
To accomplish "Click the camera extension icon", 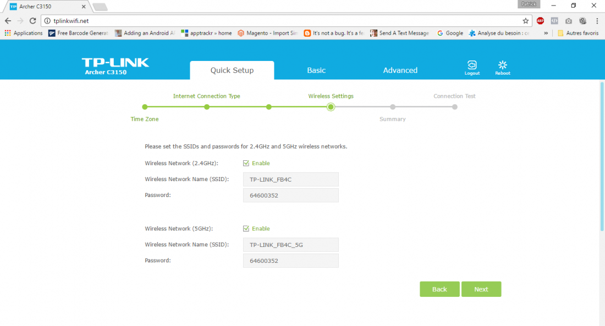I will pos(569,21).
